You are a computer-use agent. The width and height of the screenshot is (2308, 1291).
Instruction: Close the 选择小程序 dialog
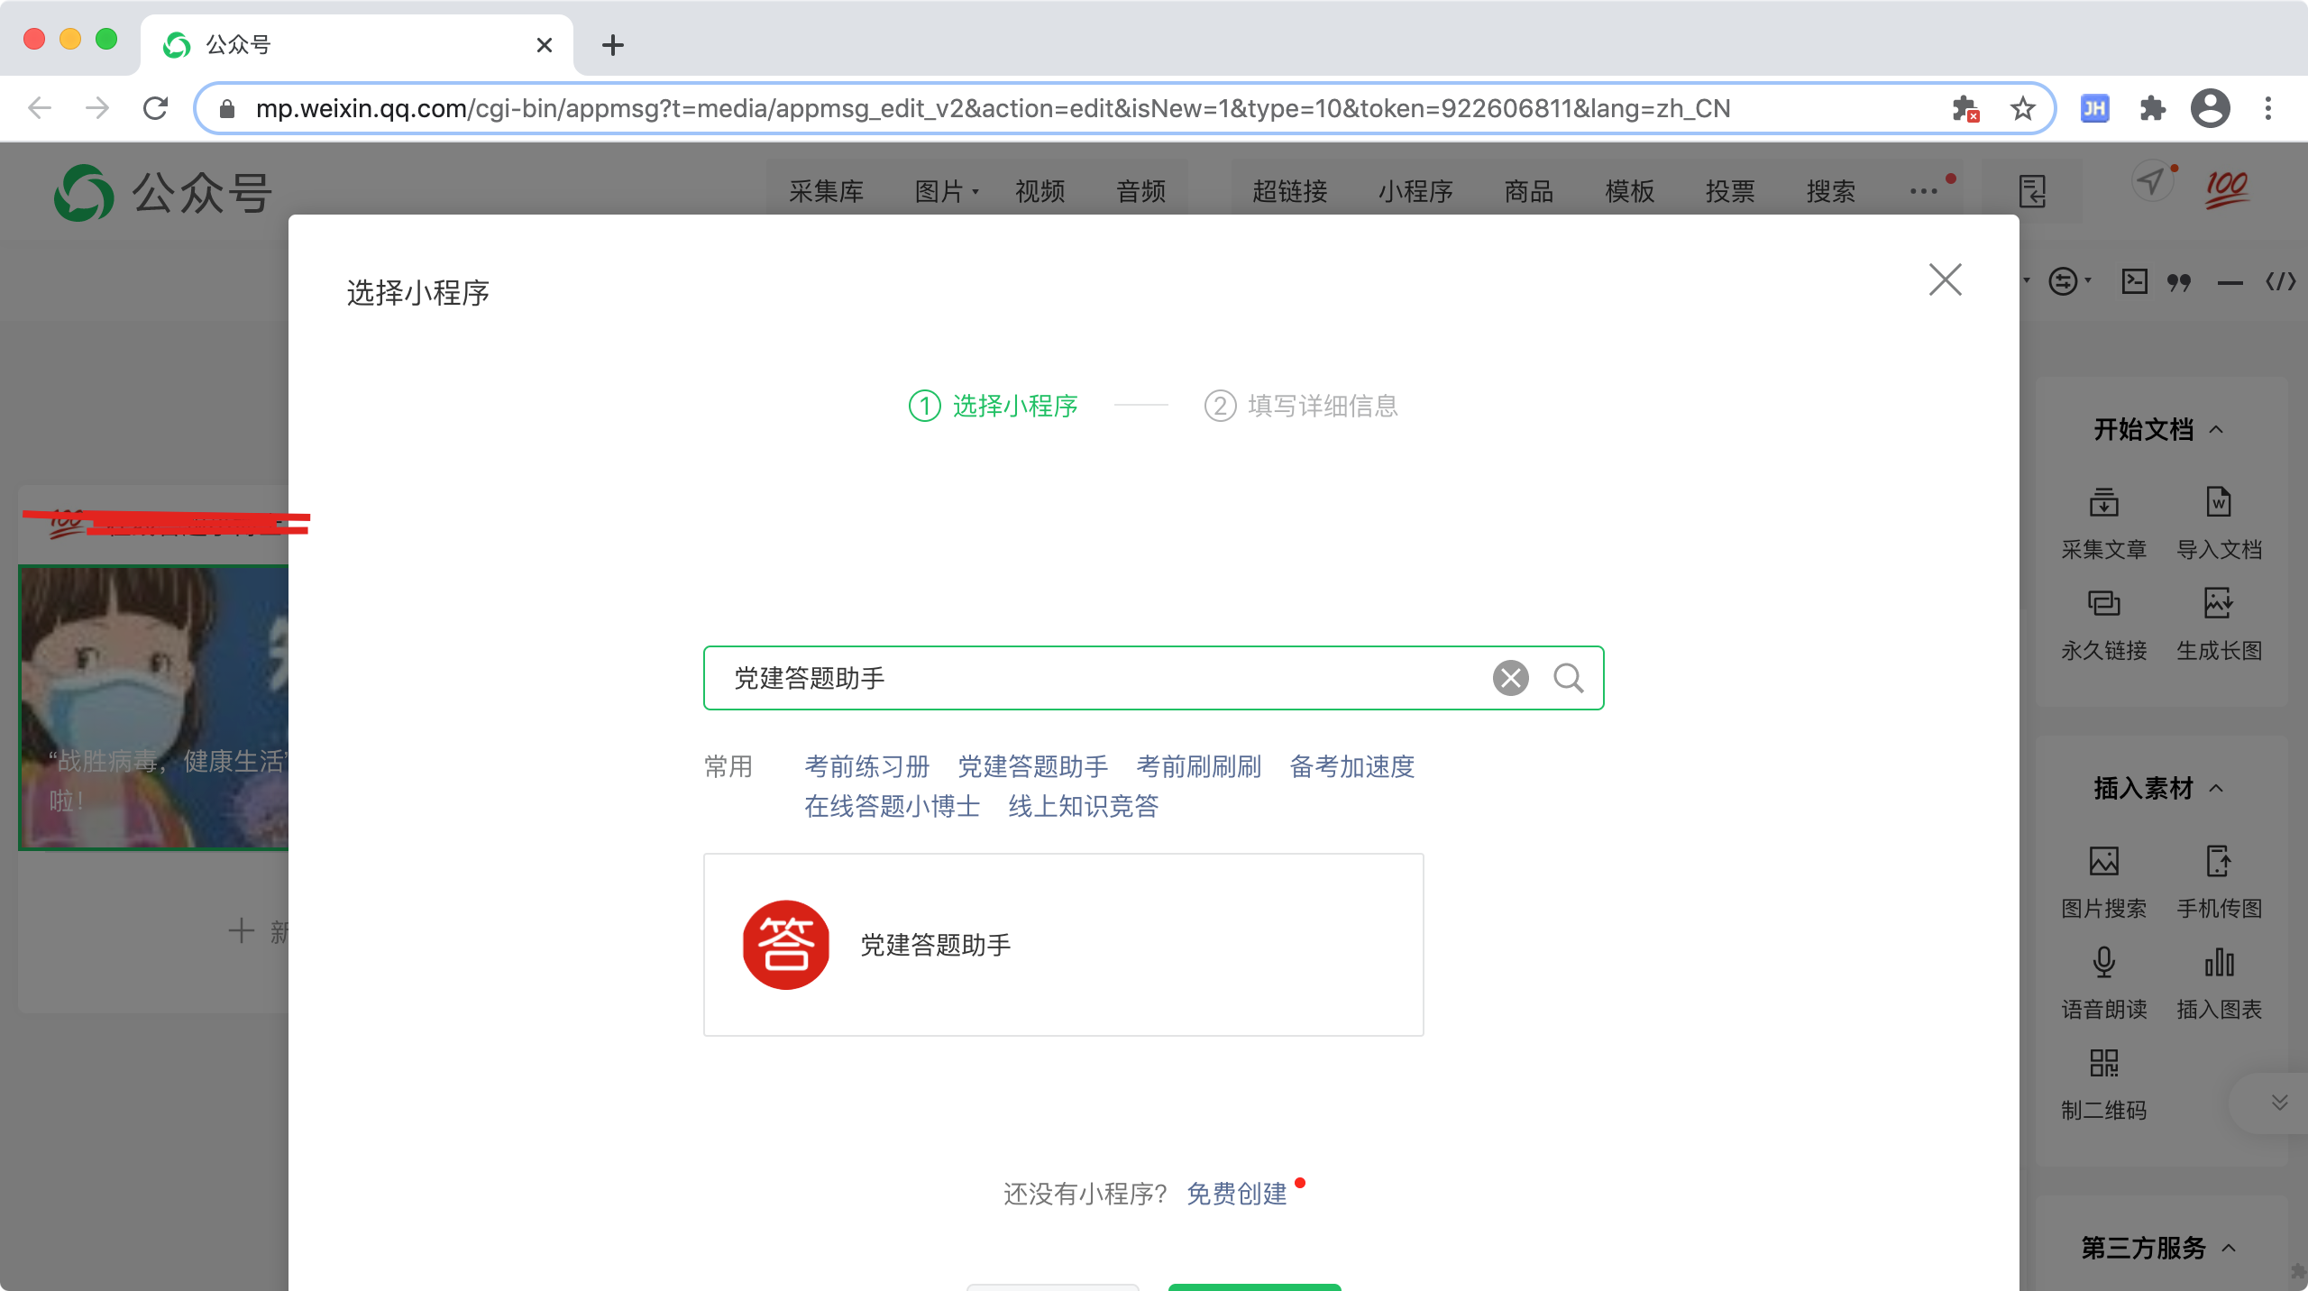point(1945,279)
